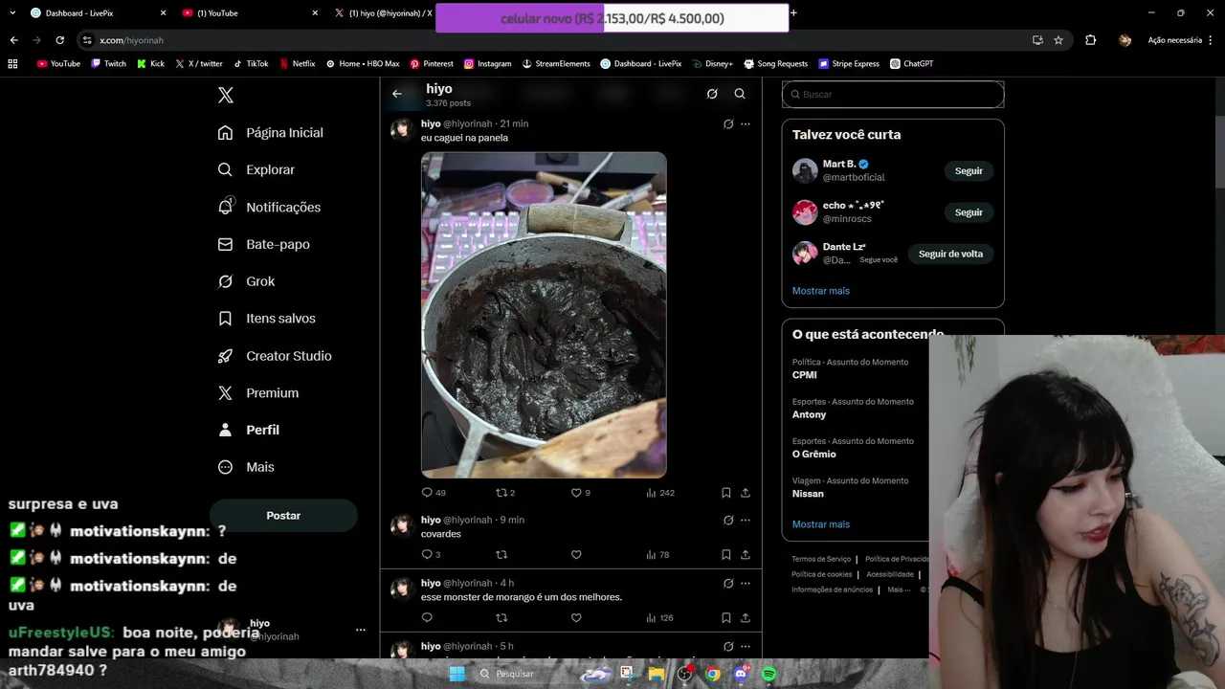Reply to the 'covardes' post
Screen dimensions: 1225x689
pos(431,555)
